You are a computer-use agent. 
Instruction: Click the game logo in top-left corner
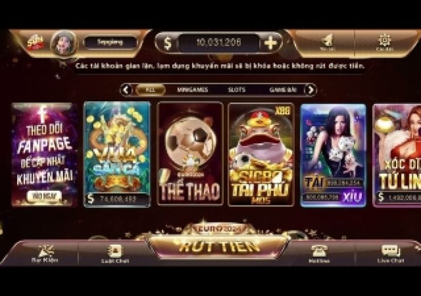(35, 43)
